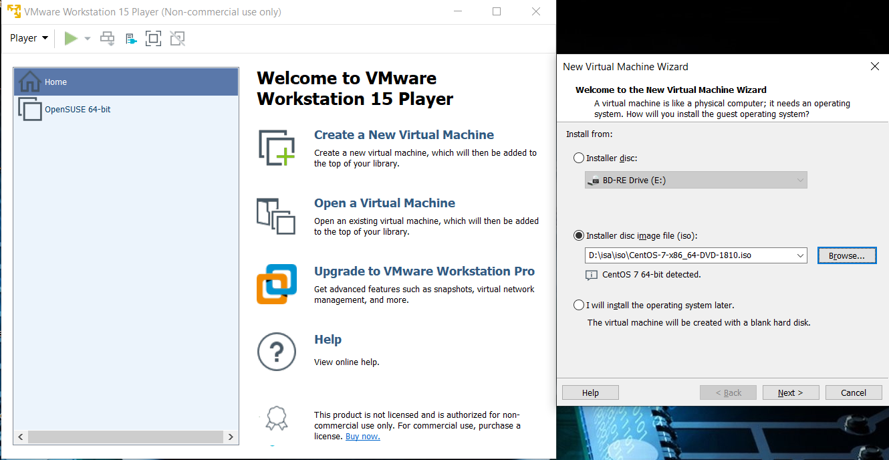Click the ISO path input field
The image size is (889, 460).
[x=690, y=255]
